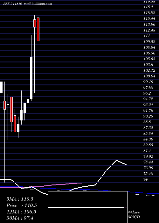Click the 102.12 price axis label
159x223 pixels.
point(149,70)
